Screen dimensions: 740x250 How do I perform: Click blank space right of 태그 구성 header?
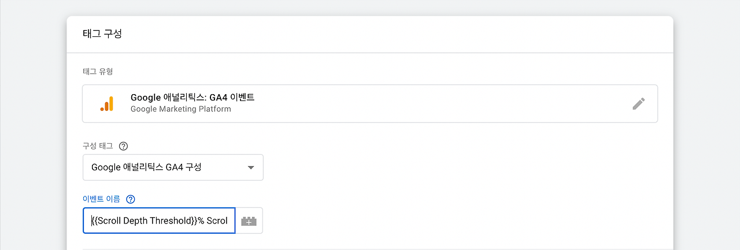click(405, 33)
